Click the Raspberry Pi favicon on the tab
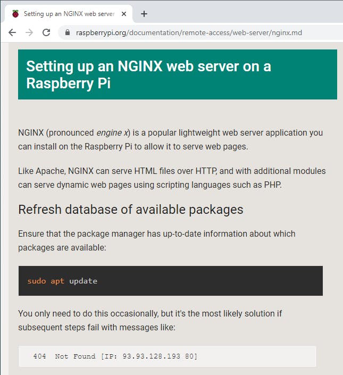343x375 pixels. 15,14
